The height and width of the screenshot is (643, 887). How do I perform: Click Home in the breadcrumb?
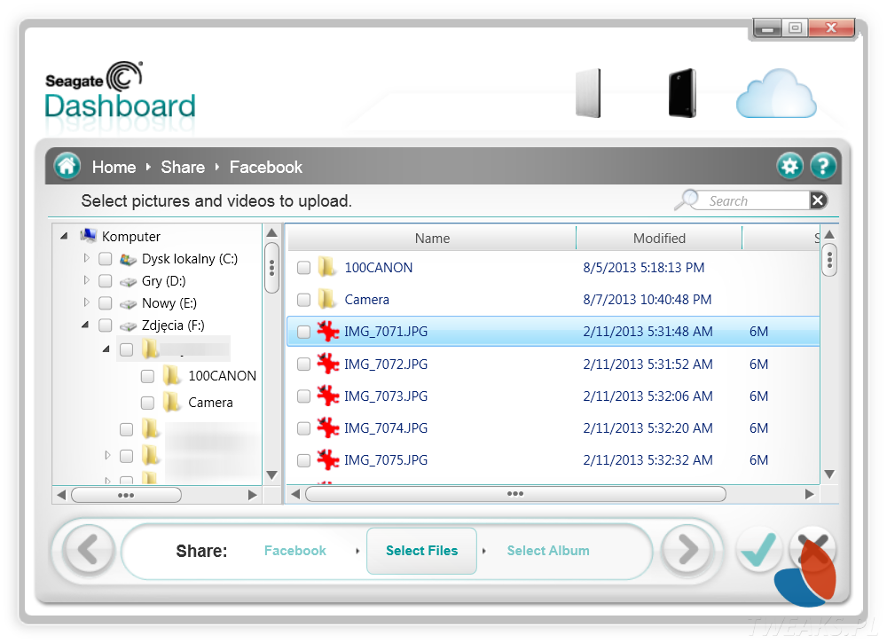(x=114, y=167)
